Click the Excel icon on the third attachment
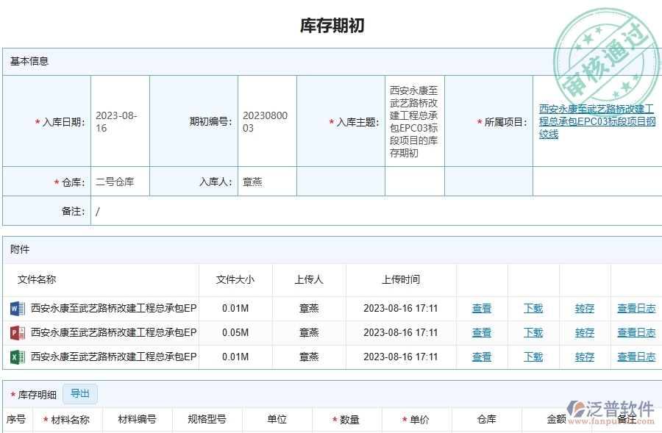 click(17, 357)
